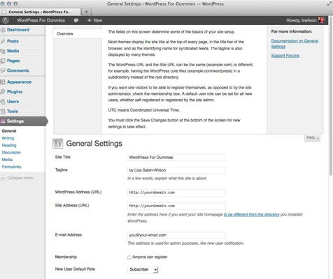Viewport: 333px width, 279px height.
Task: Open the Posts menu
Action: click(x=13, y=41)
